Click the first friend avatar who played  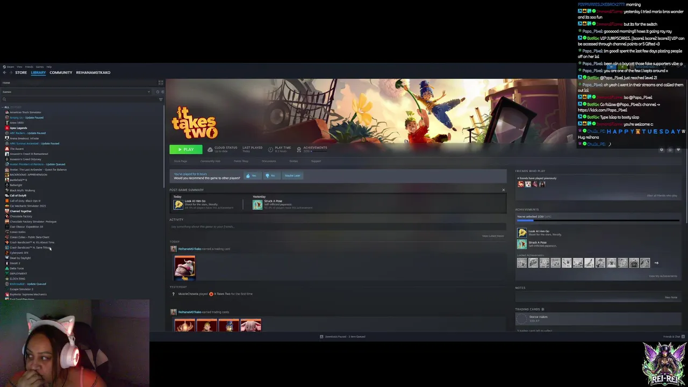point(520,184)
